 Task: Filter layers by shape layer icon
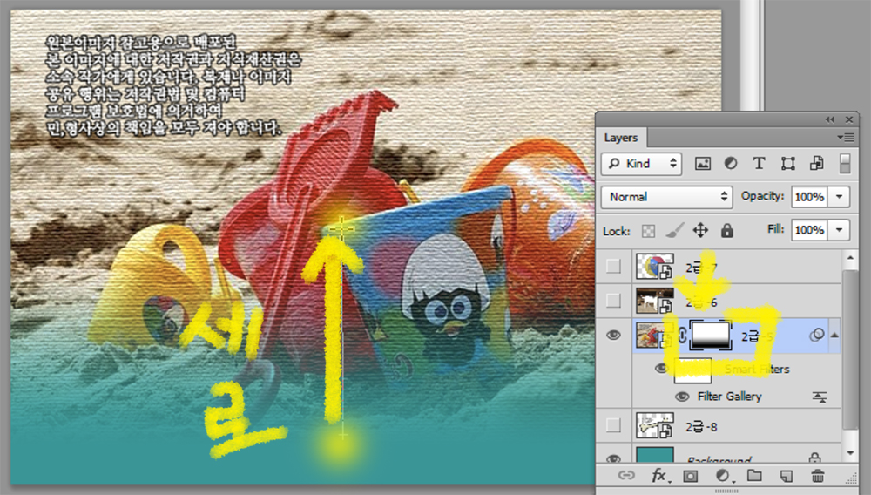coord(787,163)
